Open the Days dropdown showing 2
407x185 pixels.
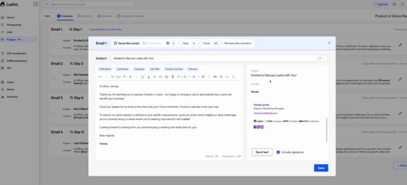(x=176, y=43)
